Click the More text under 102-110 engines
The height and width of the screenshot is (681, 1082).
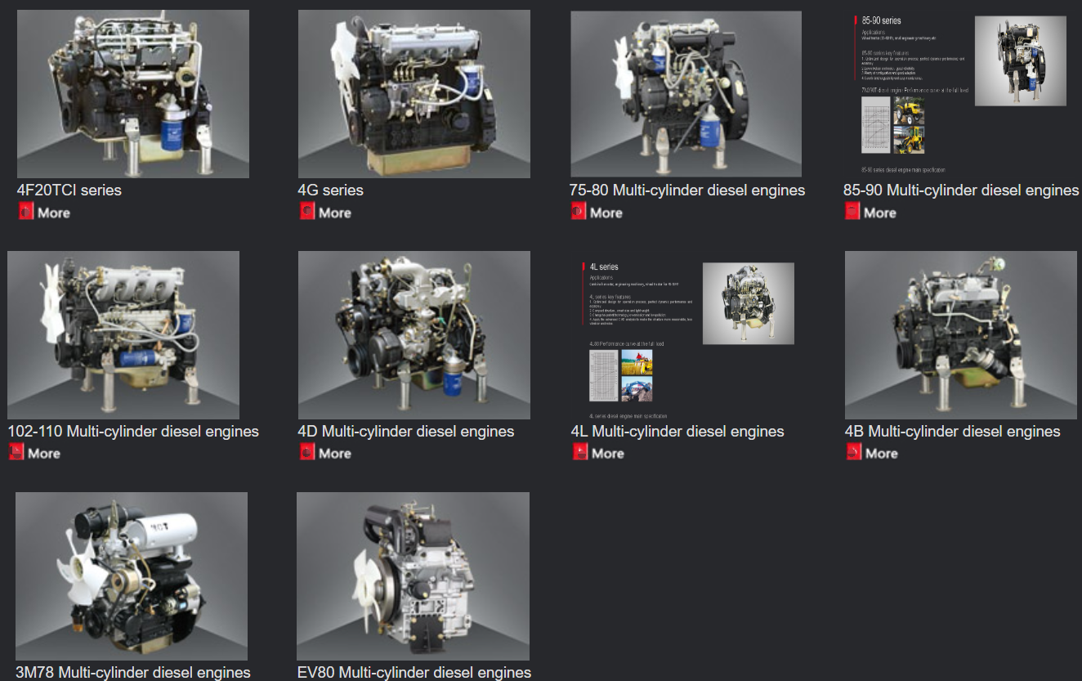click(x=44, y=453)
